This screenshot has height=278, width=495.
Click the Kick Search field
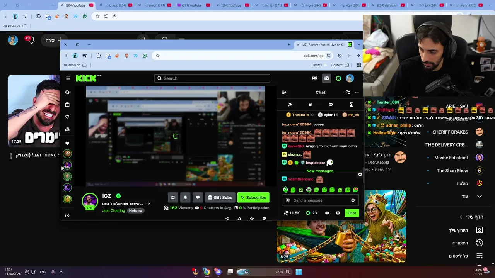pyautogui.click(x=212, y=78)
